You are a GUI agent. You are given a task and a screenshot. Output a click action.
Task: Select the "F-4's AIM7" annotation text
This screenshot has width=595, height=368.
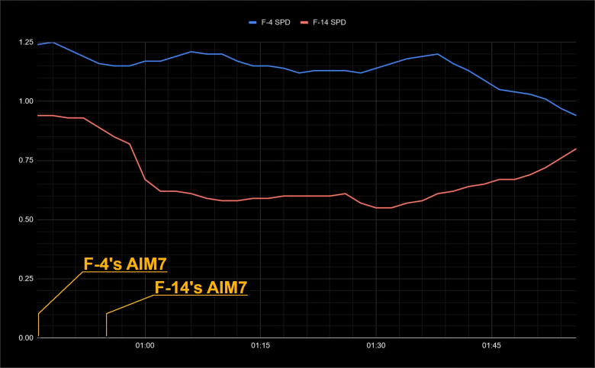point(125,264)
